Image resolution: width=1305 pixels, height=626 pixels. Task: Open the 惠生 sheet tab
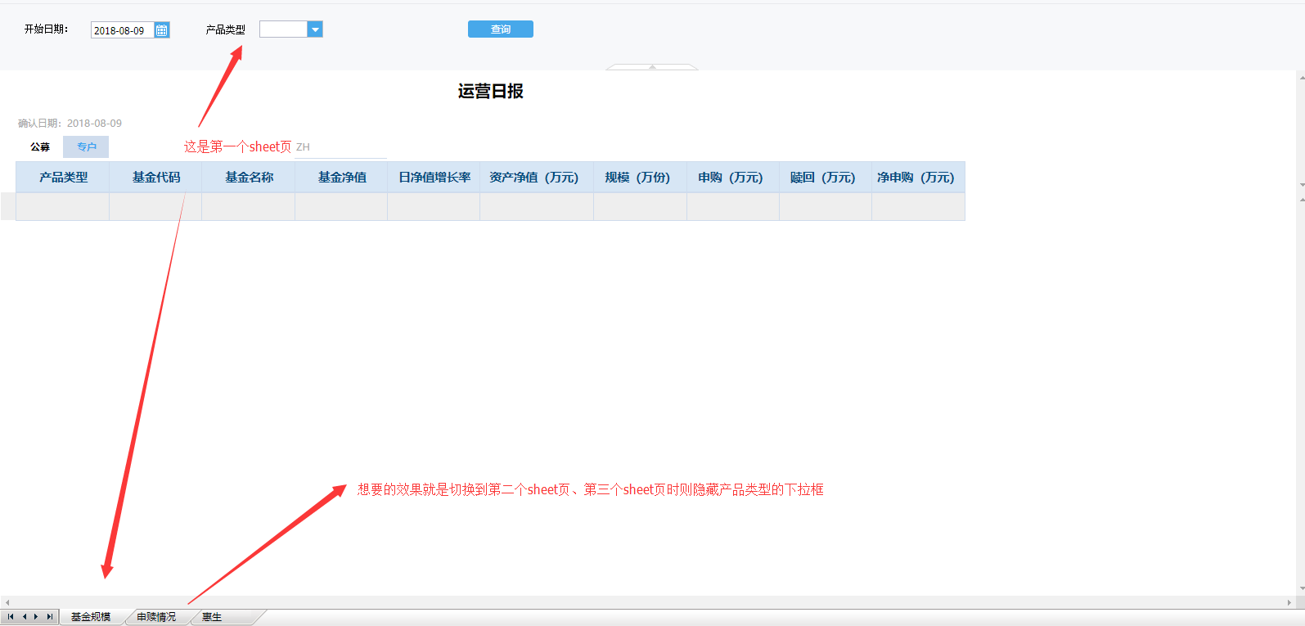click(x=213, y=617)
